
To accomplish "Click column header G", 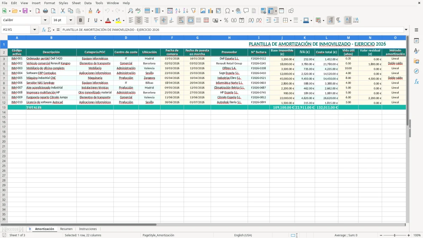I will (197, 37).
